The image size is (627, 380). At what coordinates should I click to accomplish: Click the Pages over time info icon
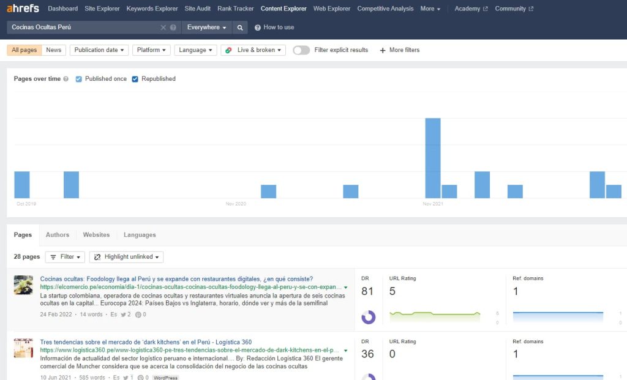(66, 79)
